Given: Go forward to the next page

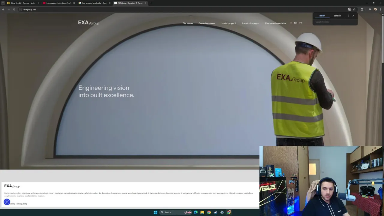Looking at the screenshot, I should coord(8,9).
